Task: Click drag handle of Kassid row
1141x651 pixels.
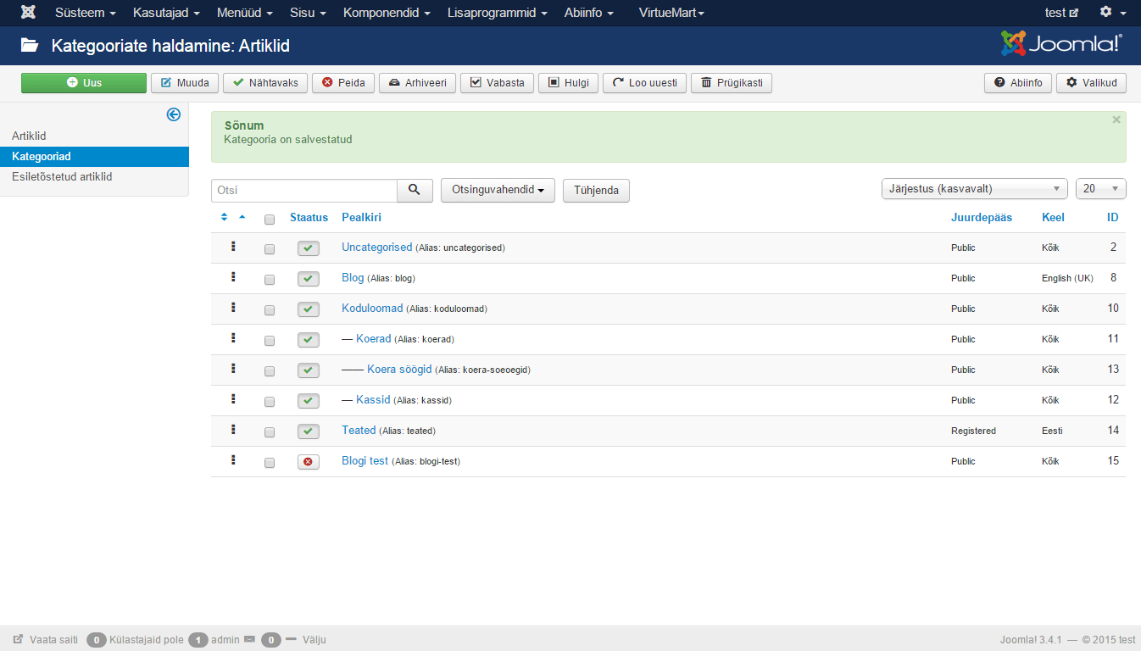Action: click(233, 399)
